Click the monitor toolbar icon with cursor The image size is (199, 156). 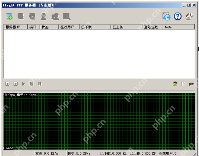67,17
